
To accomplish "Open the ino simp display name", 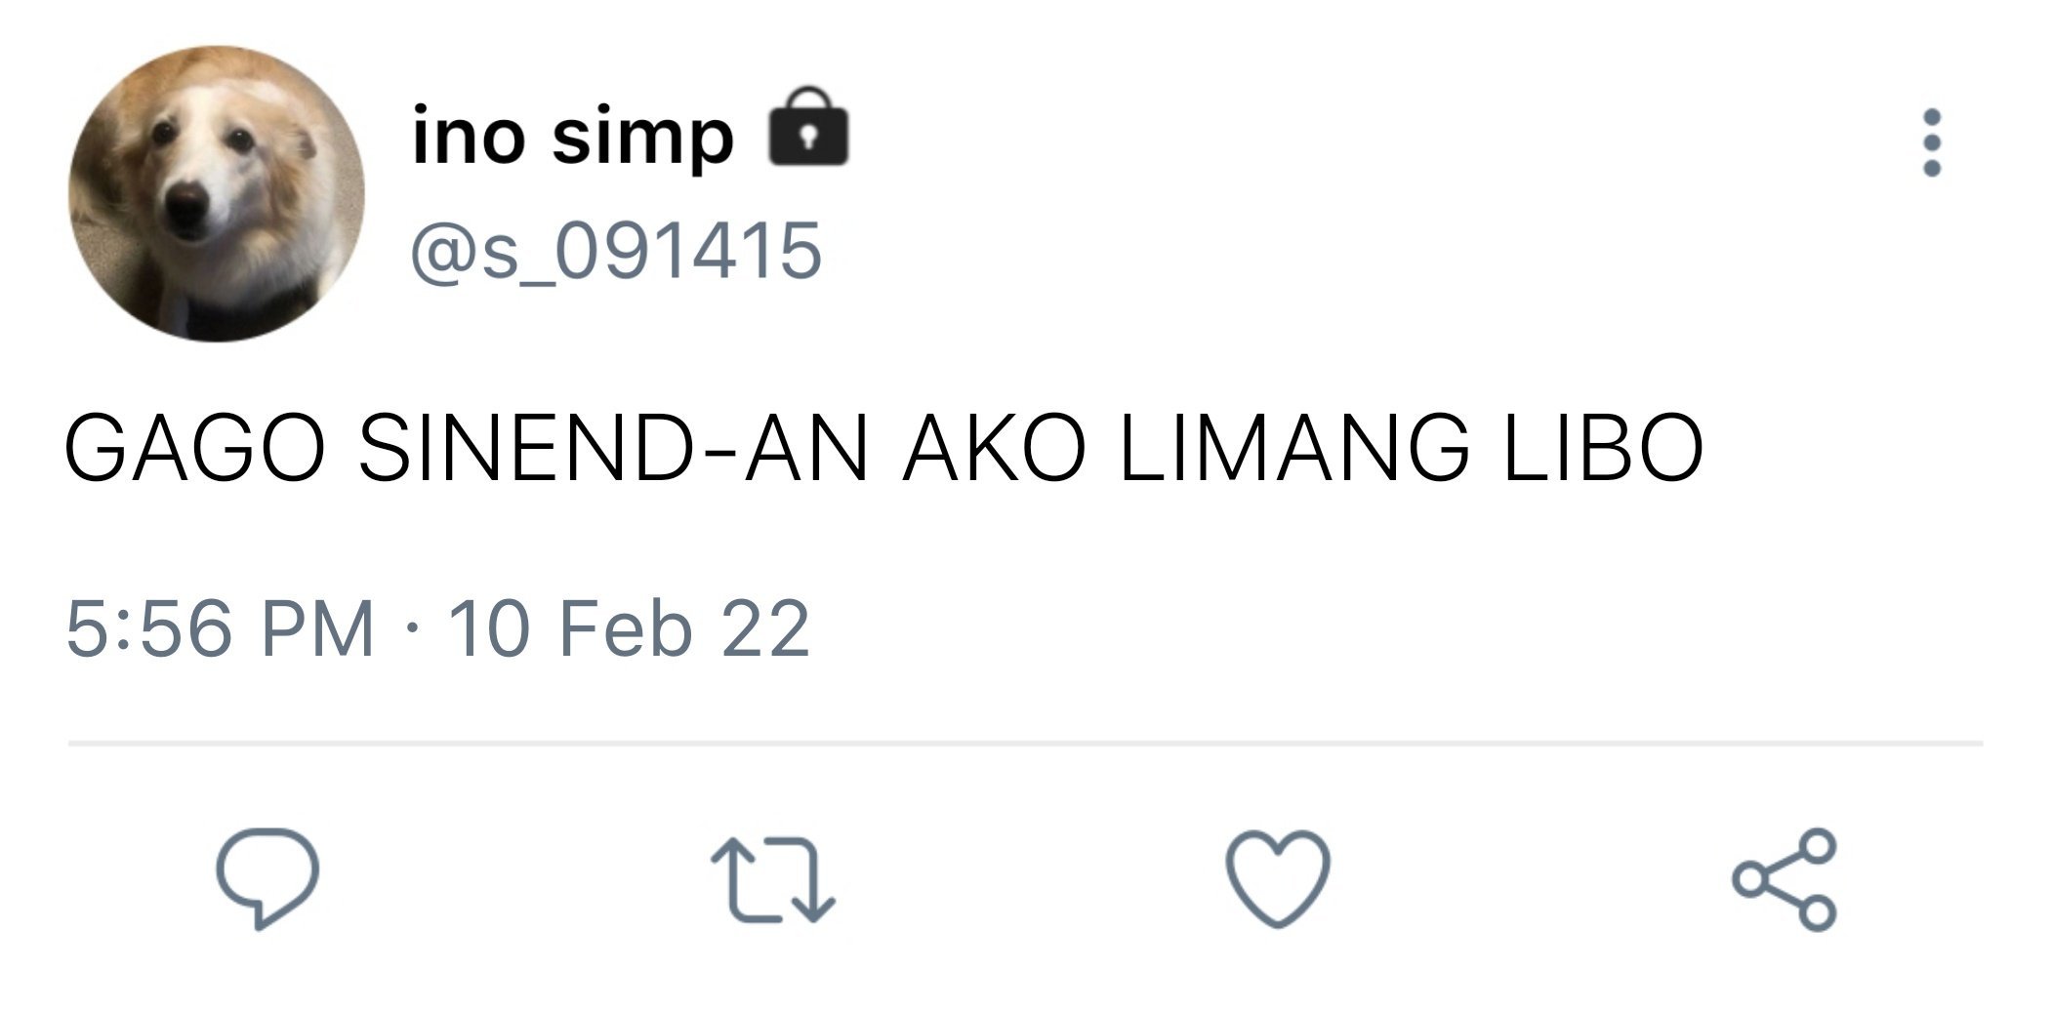I will (x=573, y=137).
